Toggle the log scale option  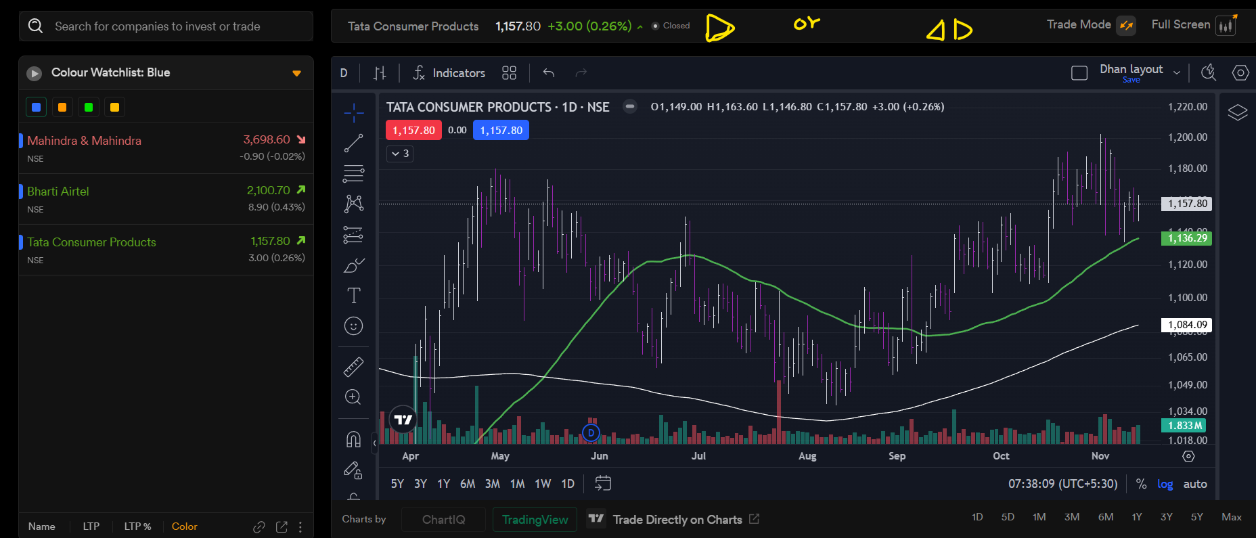tap(1165, 484)
